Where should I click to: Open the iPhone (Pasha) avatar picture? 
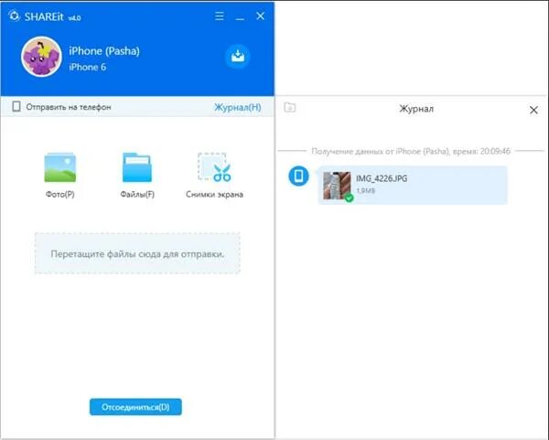tap(41, 57)
